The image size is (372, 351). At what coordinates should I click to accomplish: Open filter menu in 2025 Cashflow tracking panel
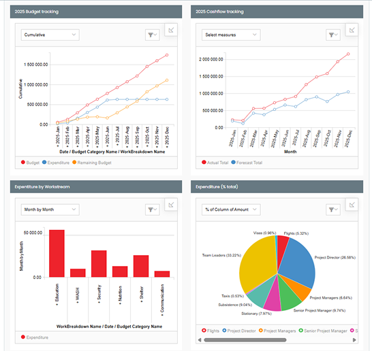pos(333,35)
